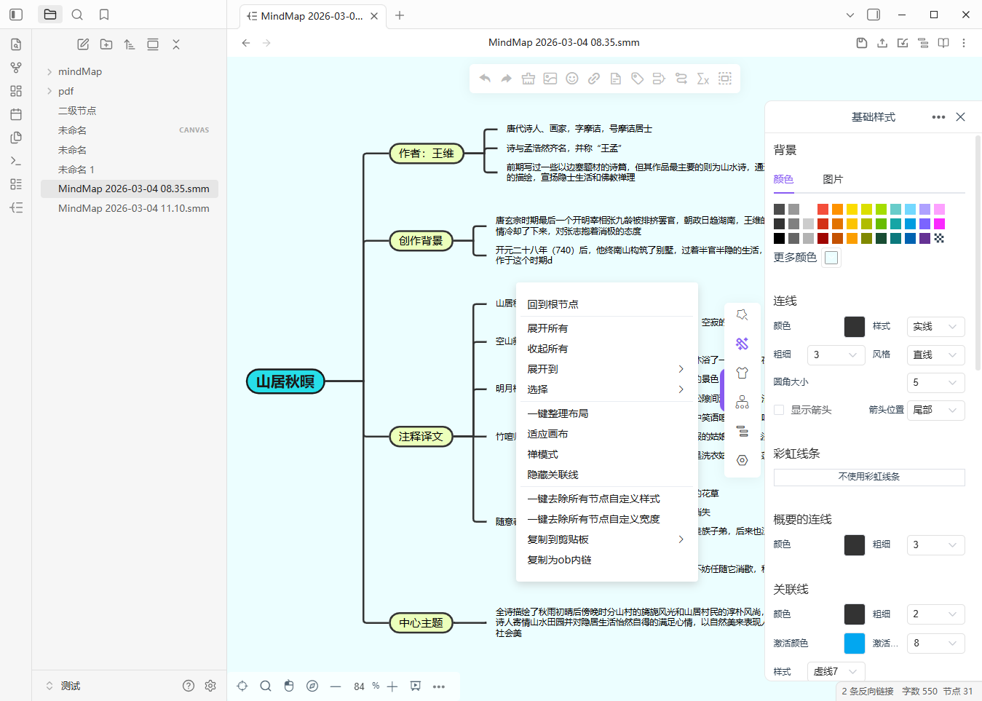The height and width of the screenshot is (701, 982).
Task: Click the redo arrow in mind map toolbar
Action: pos(507,79)
